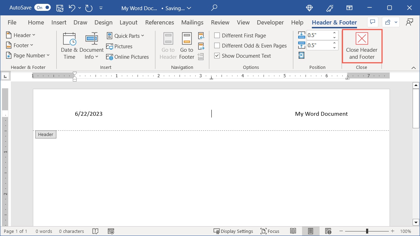Enable Focus mode from the status bar
This screenshot has height=236, width=420.
270,231
